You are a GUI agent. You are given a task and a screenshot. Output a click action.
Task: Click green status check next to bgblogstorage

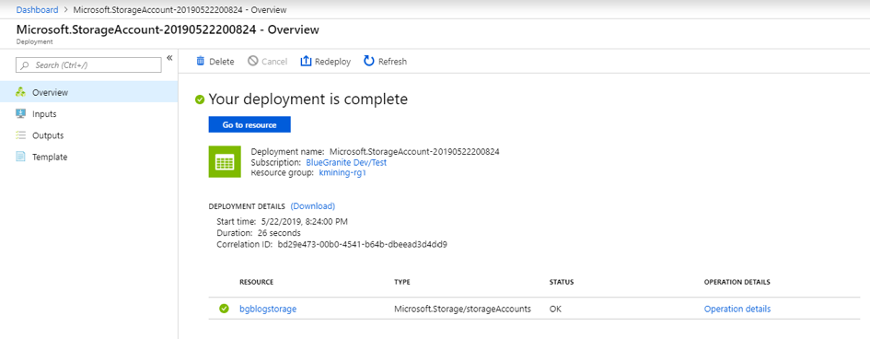(x=224, y=309)
